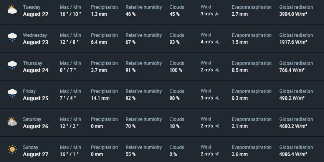Select the August 25 date label
The height and width of the screenshot is (162, 324).
click(36, 98)
